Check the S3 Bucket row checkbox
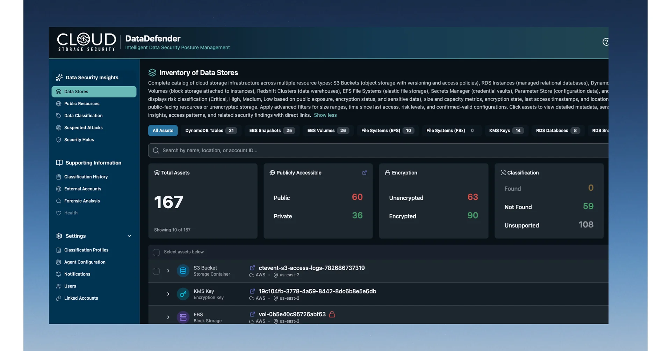 (x=156, y=271)
